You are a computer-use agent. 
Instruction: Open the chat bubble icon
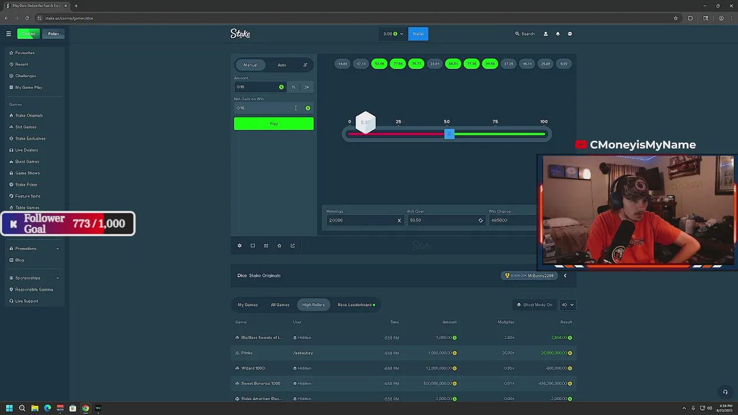click(x=570, y=34)
